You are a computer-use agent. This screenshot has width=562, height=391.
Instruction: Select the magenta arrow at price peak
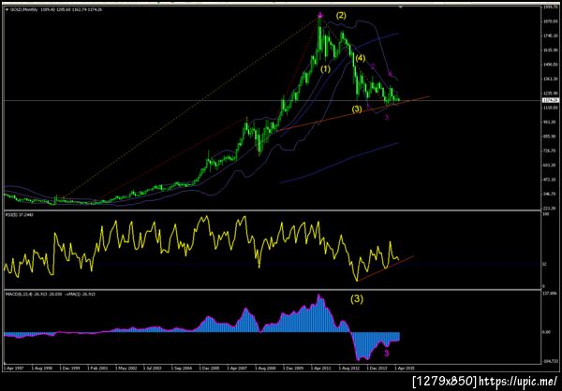click(320, 15)
